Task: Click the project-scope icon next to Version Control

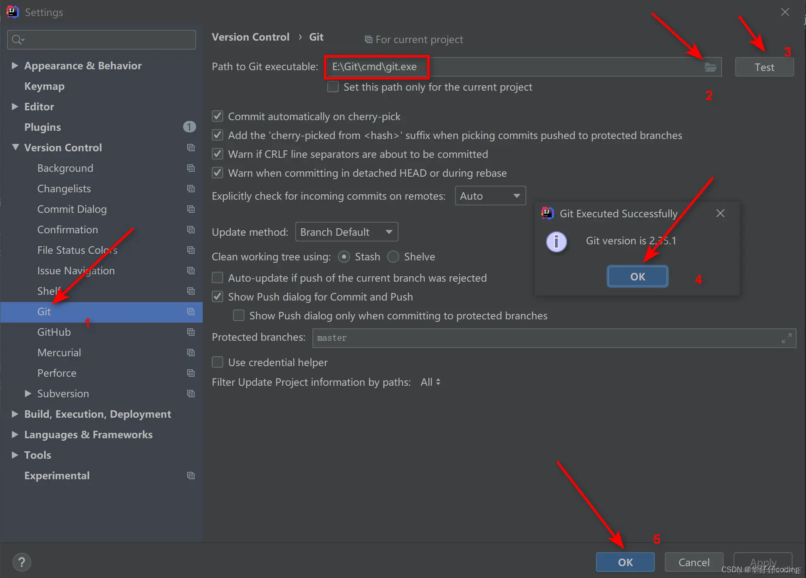Action: (191, 148)
